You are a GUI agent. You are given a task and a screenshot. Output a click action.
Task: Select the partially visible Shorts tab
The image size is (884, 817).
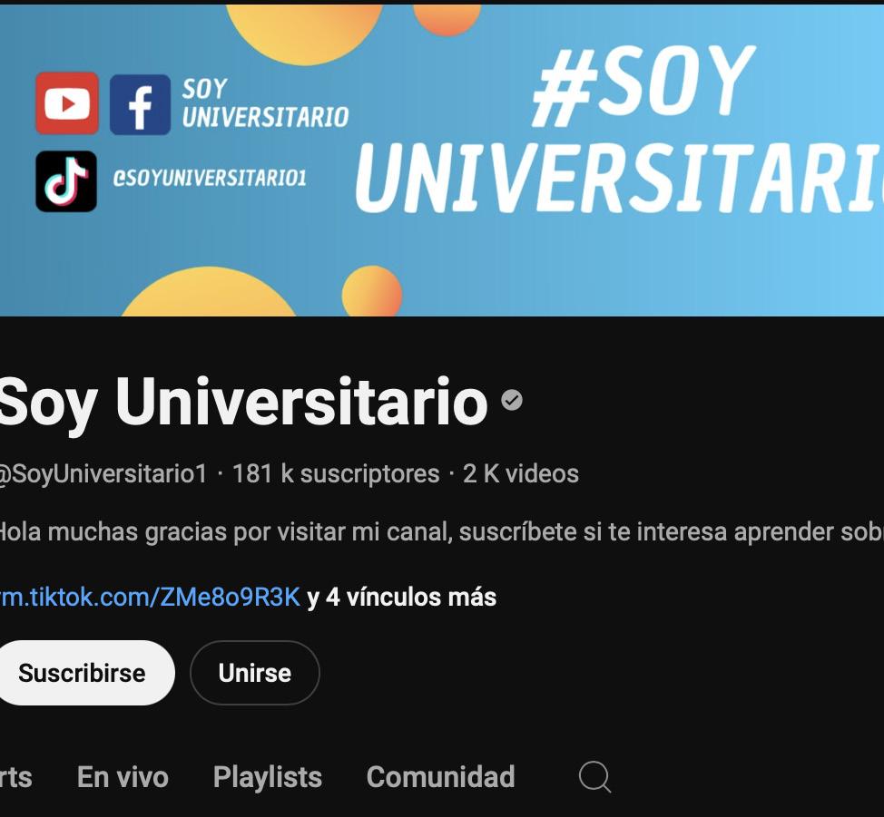15,777
